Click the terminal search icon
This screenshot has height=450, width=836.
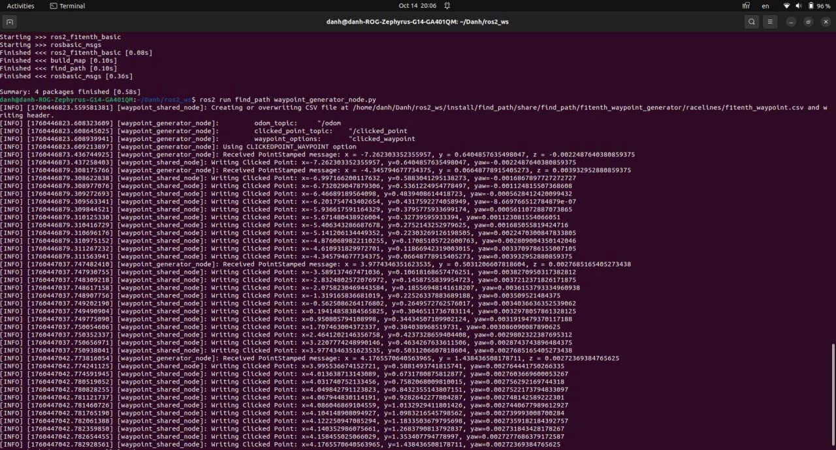pyautogui.click(x=752, y=22)
